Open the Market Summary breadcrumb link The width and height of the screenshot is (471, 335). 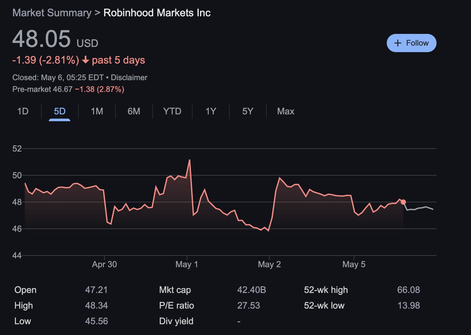tap(52, 13)
